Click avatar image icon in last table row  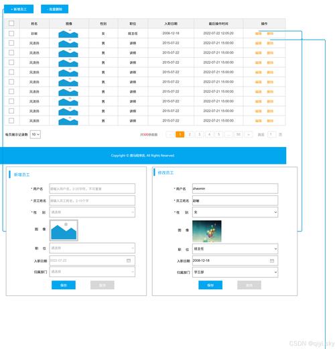pyautogui.click(x=68, y=121)
